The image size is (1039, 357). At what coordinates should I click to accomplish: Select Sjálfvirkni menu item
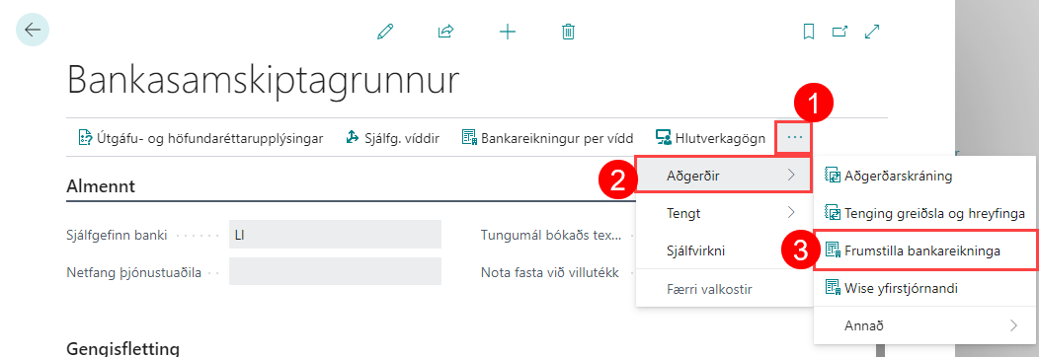(x=724, y=250)
